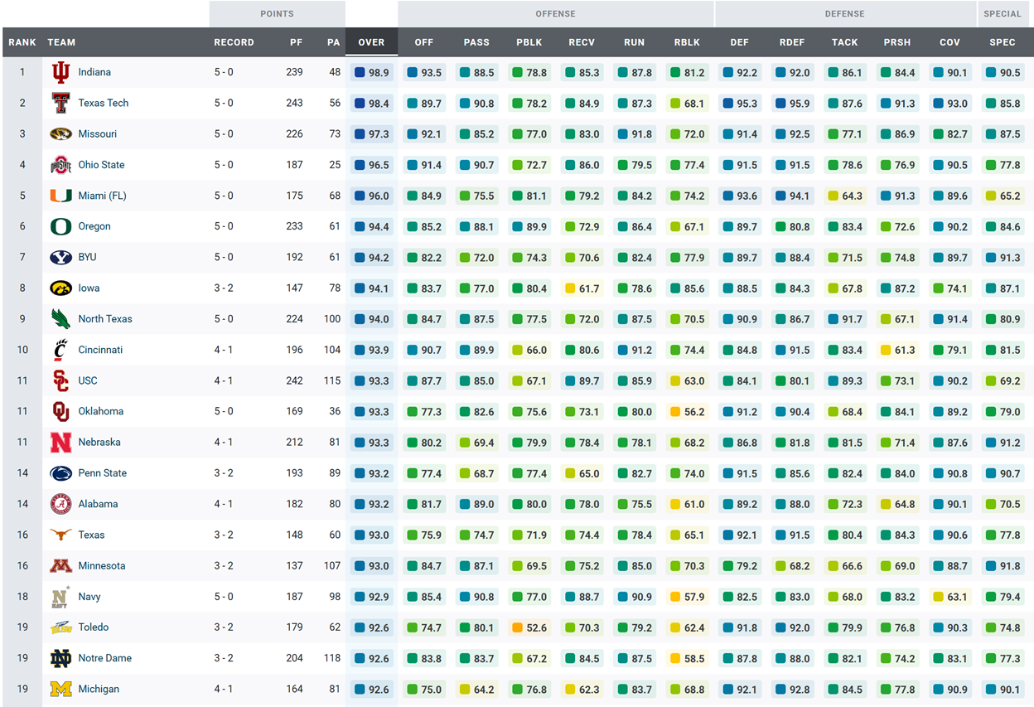
Task: Sort by the SPEC column header
Action: click(x=1002, y=42)
